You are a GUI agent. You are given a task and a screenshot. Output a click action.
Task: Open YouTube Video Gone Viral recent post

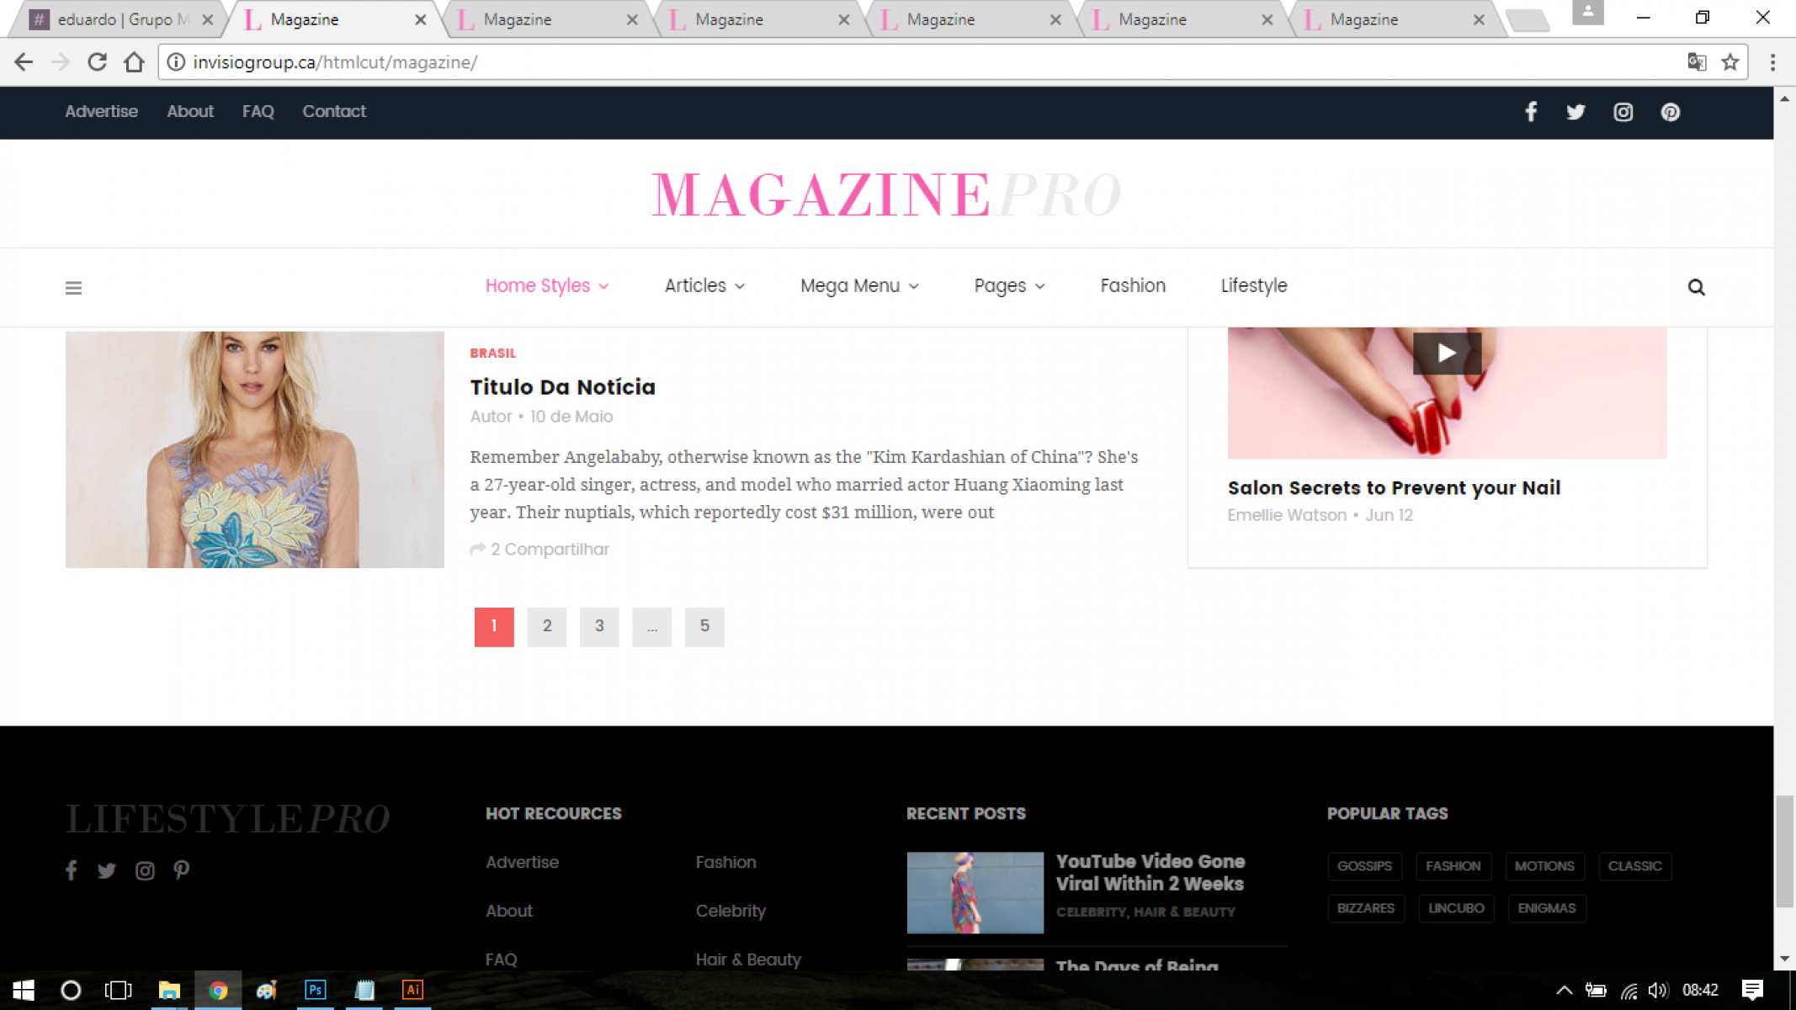[1150, 872]
